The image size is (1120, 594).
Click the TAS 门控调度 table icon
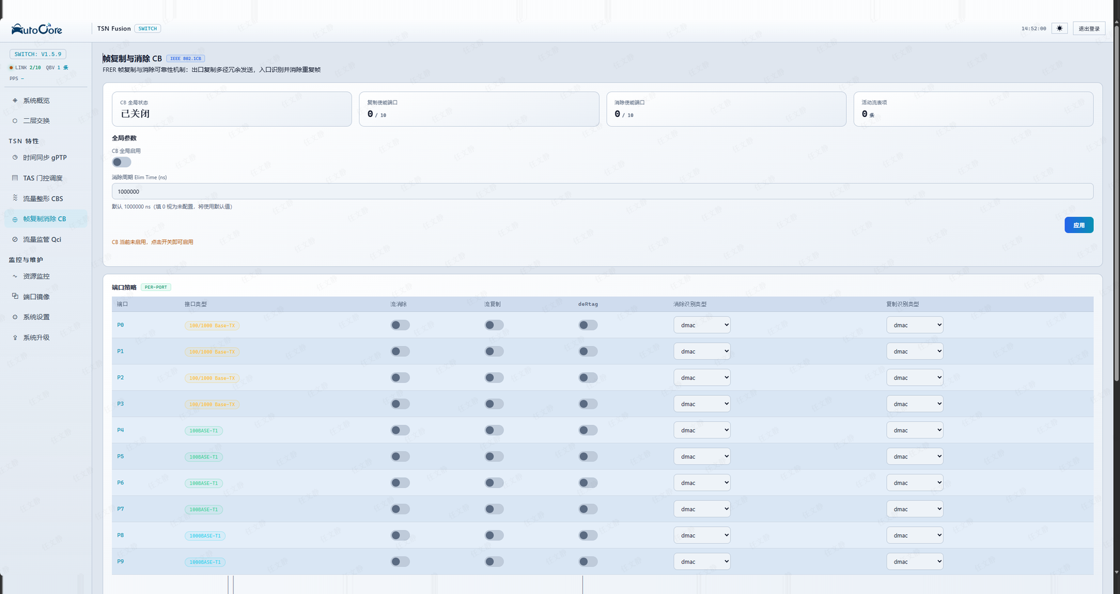click(x=15, y=178)
